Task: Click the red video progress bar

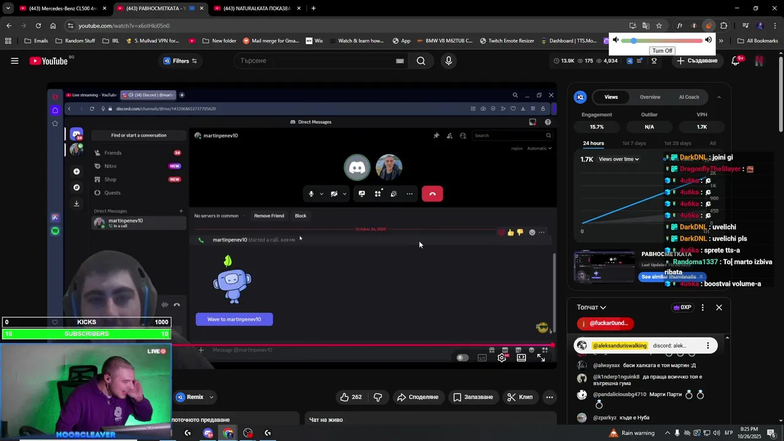Action: [361, 345]
